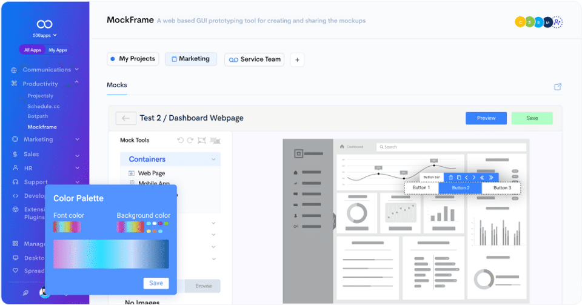Collapse the Productivity section chevron
Screen dimensions: 582x305
(x=76, y=82)
